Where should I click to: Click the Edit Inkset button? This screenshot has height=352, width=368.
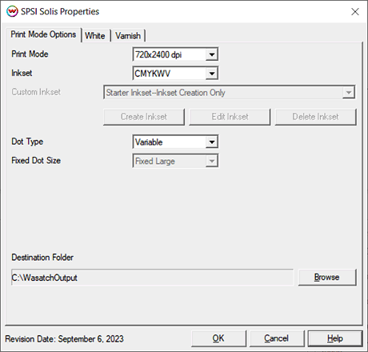230,117
